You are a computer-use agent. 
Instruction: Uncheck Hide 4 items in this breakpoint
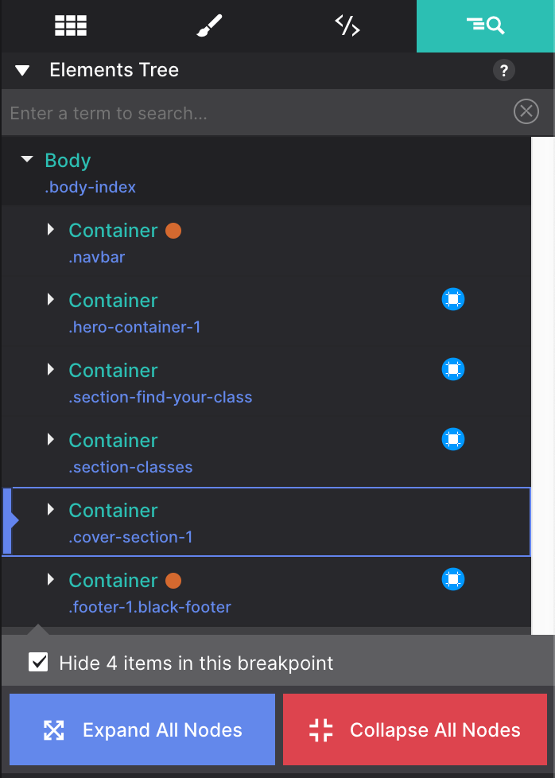(x=38, y=663)
